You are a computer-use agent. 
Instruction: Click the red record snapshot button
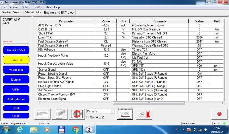(x=219, y=114)
